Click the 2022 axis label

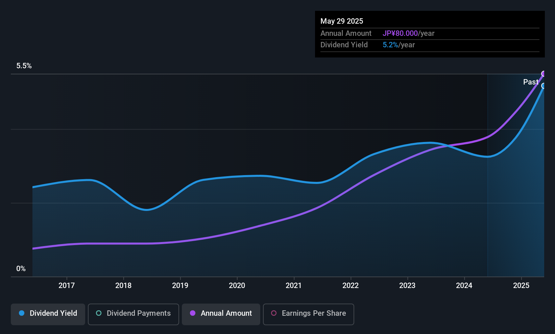coord(351,285)
